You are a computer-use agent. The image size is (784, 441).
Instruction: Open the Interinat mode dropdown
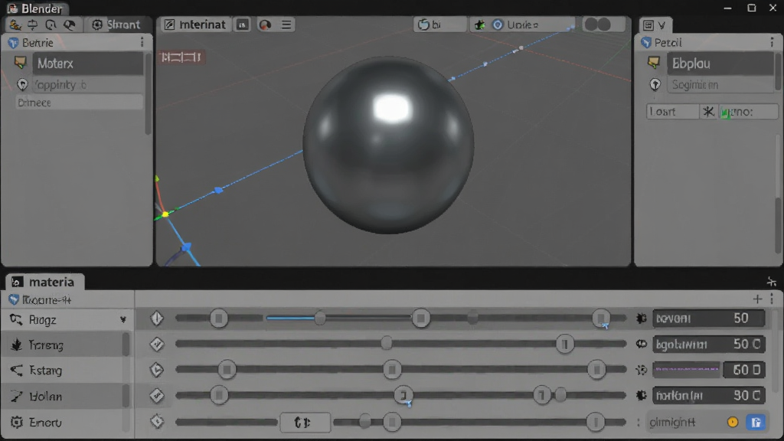pos(195,24)
